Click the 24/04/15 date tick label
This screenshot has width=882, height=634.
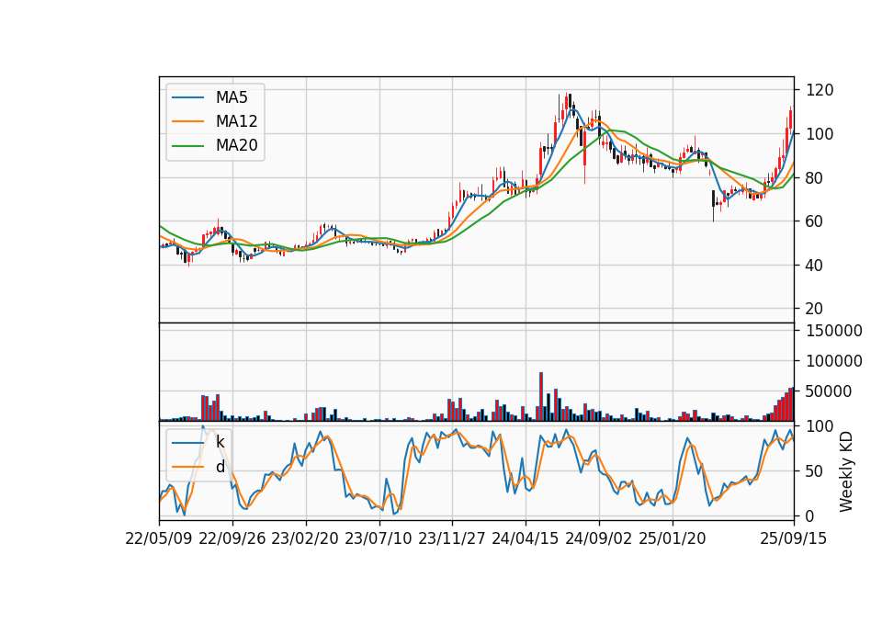click(x=526, y=538)
